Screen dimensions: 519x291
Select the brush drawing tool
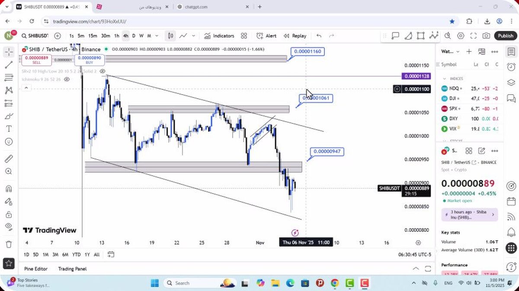click(x=9, y=116)
